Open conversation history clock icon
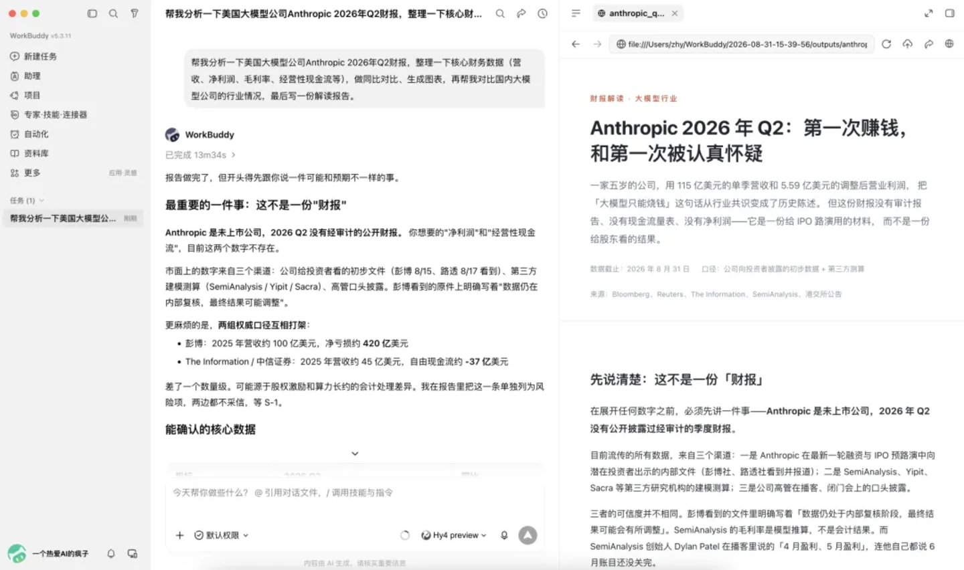Image resolution: width=964 pixels, height=570 pixels. click(542, 13)
